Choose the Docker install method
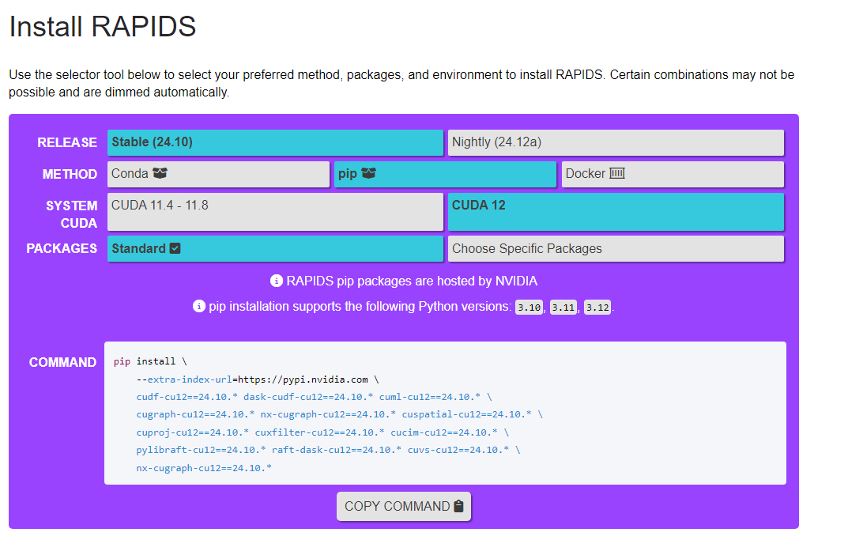The width and height of the screenshot is (848, 555). (673, 174)
